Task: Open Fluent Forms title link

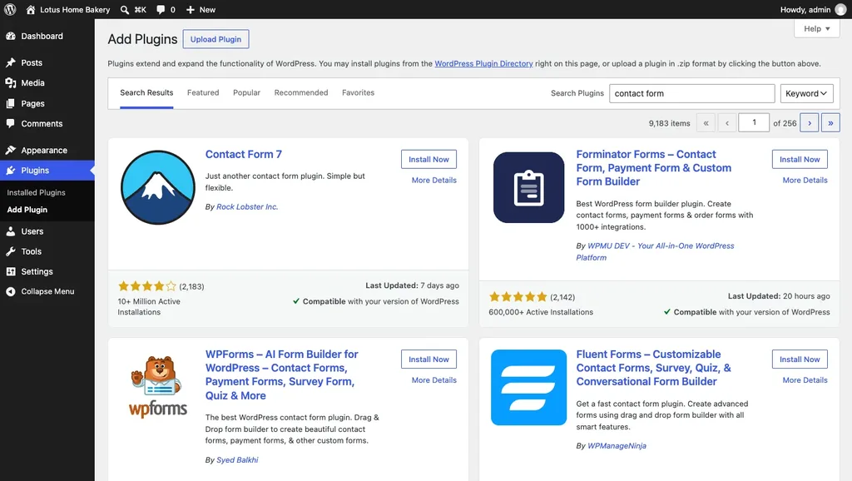Action: [654, 368]
